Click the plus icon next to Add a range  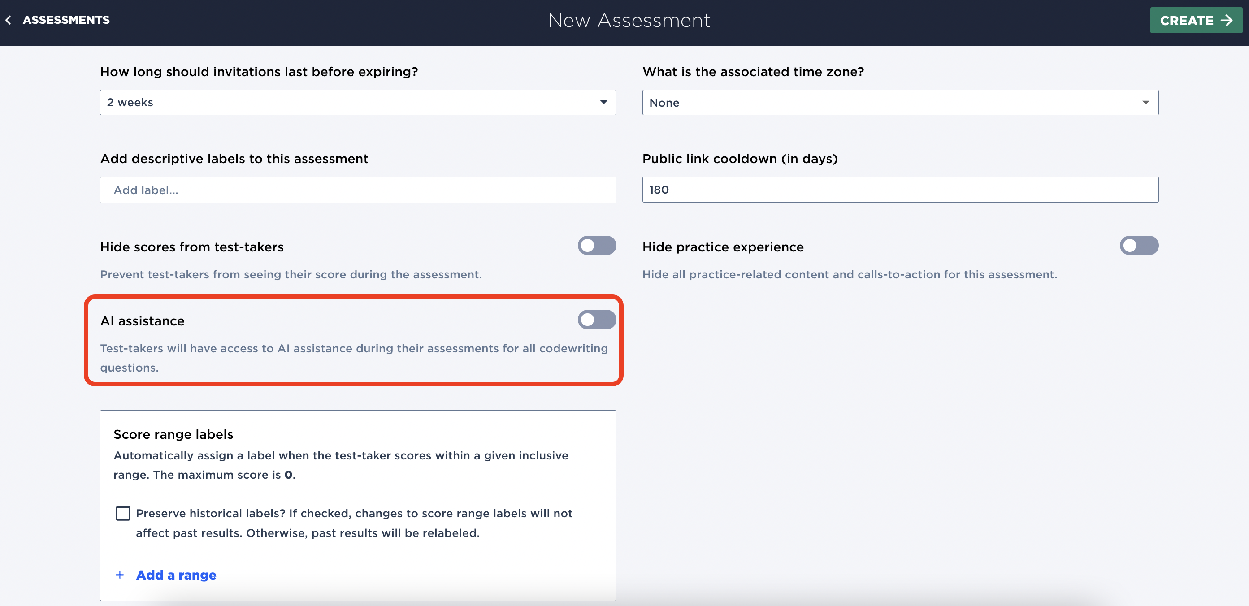(120, 575)
